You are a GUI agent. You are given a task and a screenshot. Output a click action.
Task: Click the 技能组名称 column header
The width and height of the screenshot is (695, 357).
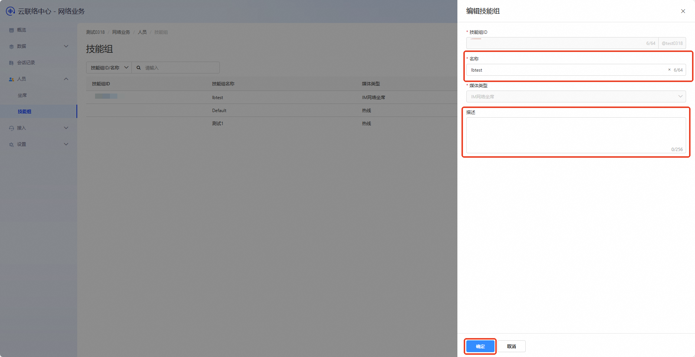pos(223,84)
